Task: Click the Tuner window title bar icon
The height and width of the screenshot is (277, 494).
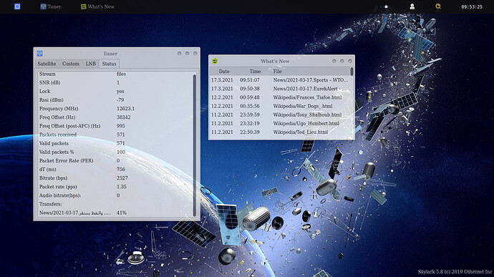Action: pos(39,53)
